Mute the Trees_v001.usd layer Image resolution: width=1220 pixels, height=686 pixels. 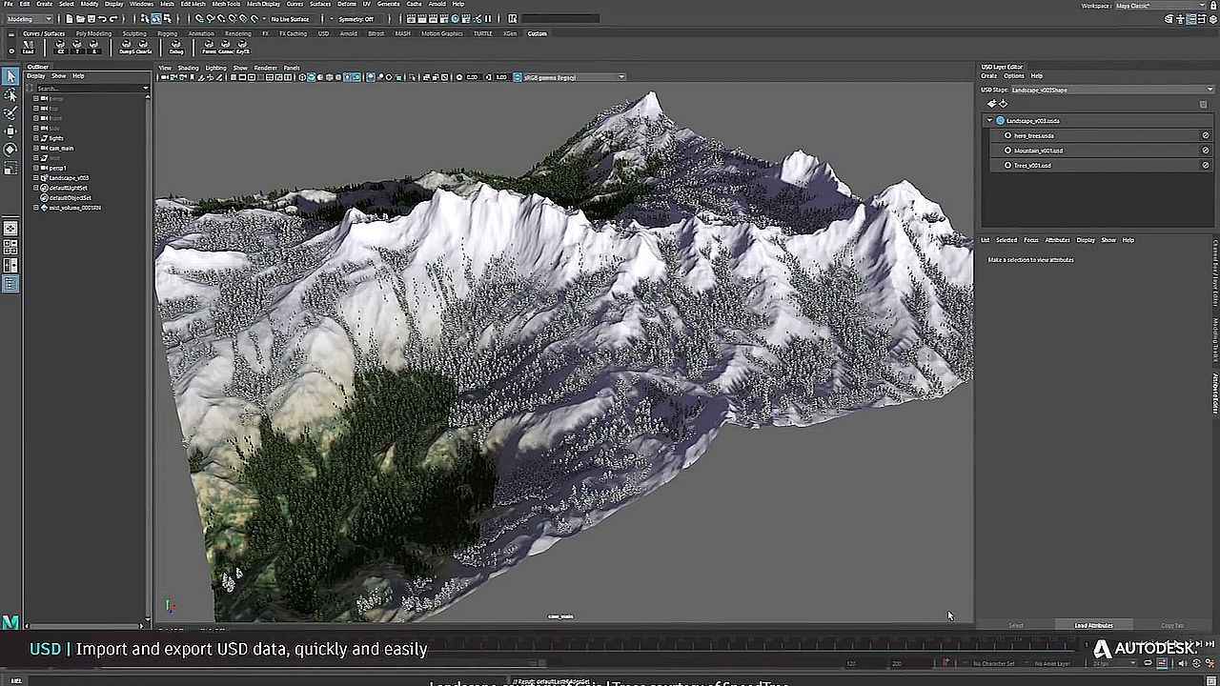pos(1205,166)
